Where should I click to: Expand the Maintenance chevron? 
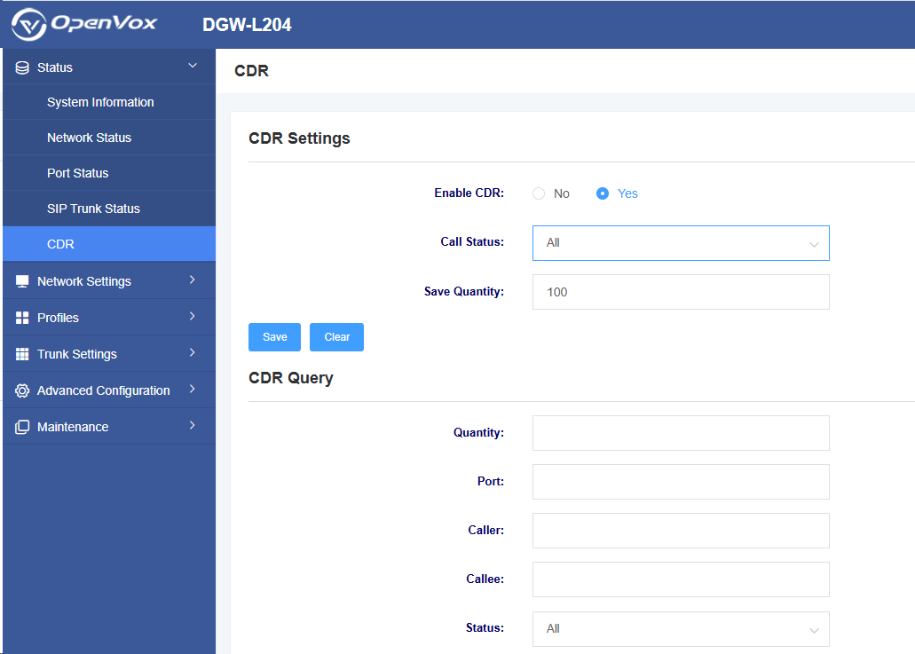[192, 425]
